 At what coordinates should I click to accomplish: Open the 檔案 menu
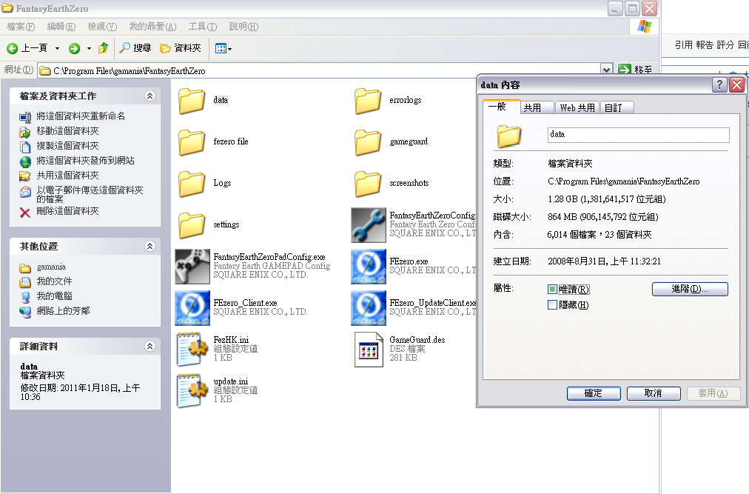click(x=21, y=27)
